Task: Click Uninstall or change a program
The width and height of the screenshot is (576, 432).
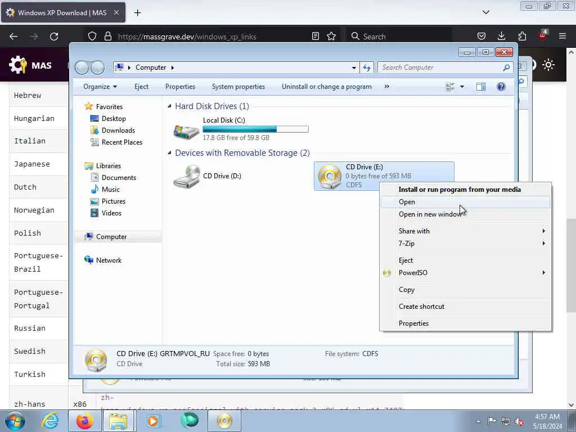Action: pos(327,87)
